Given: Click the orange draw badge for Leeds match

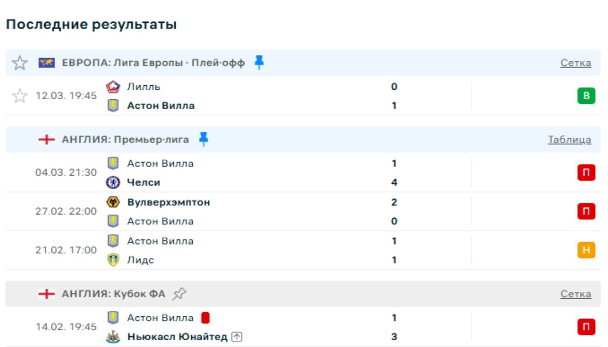Looking at the screenshot, I should [x=586, y=250].
